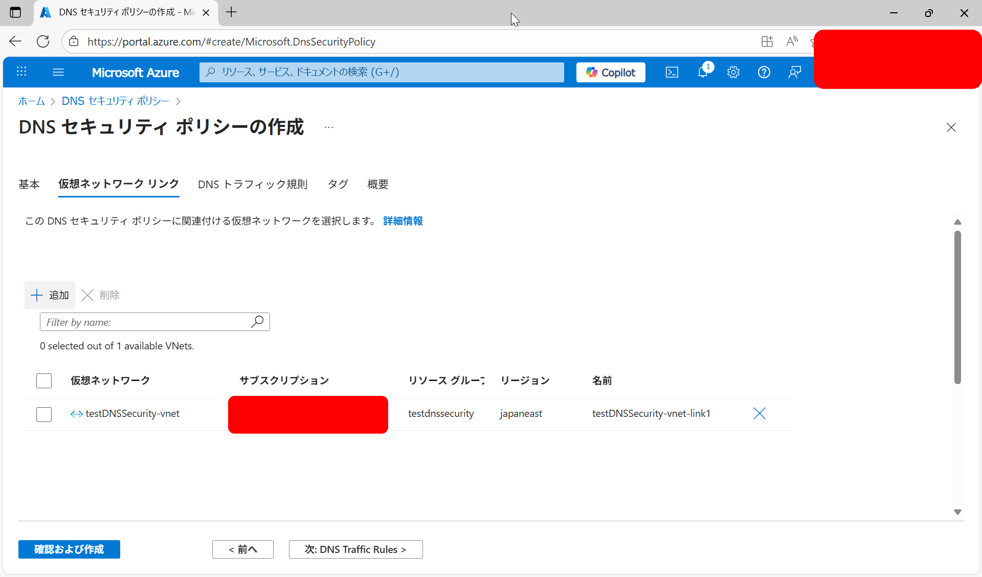The height and width of the screenshot is (577, 982).
Task: Click 確認および作成 button
Action: click(x=69, y=549)
